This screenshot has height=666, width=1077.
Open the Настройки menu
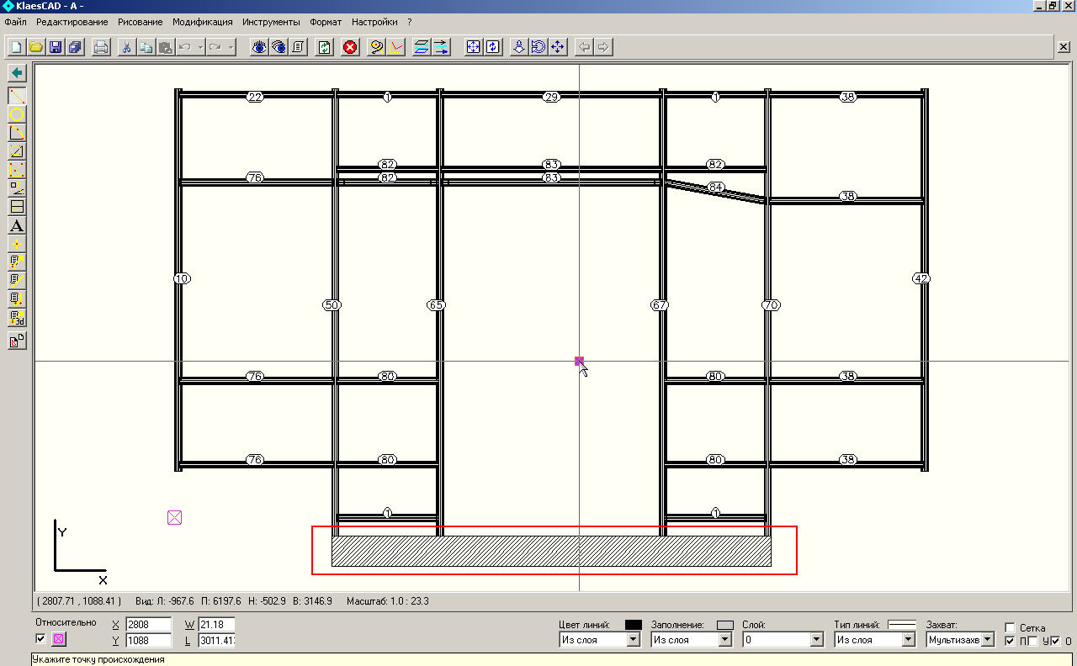[374, 22]
